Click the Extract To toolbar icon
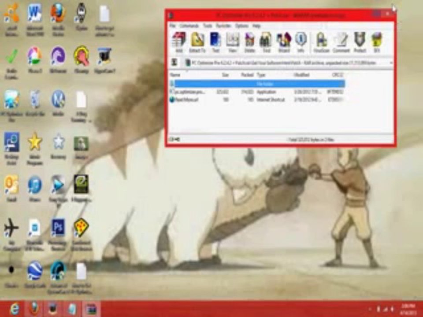Screen dimensions: 423x317 pyautogui.click(x=197, y=42)
